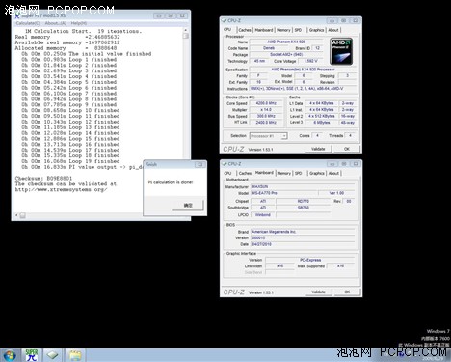
Task: Switch to Mainboard tab in upper CPU-Z
Action: [264, 30]
